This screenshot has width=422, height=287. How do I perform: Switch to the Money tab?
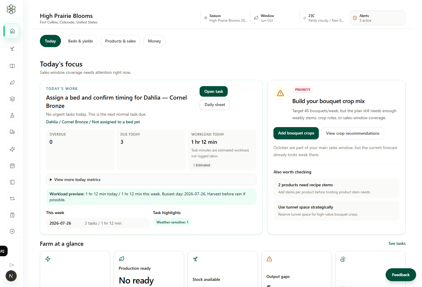(154, 41)
